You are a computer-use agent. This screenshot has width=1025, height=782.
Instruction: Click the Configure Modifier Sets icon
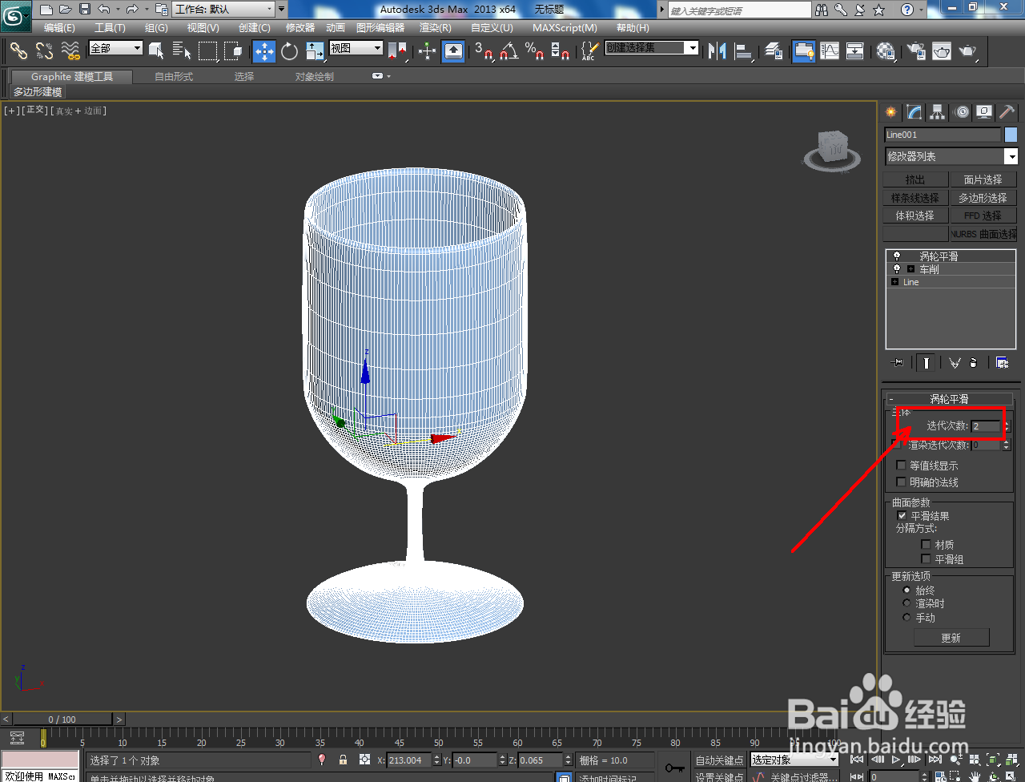click(1002, 363)
